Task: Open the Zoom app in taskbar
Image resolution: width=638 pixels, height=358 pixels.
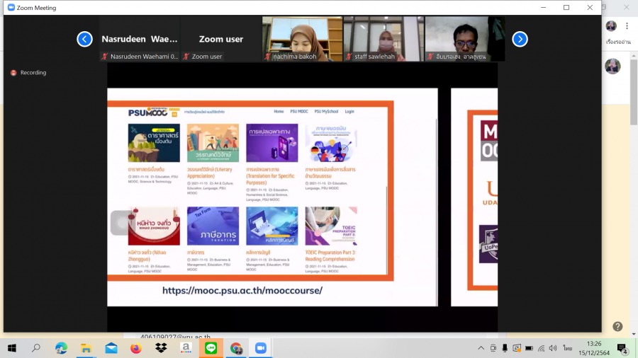Action: 260,348
